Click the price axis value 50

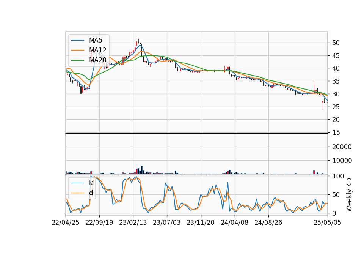336,43
